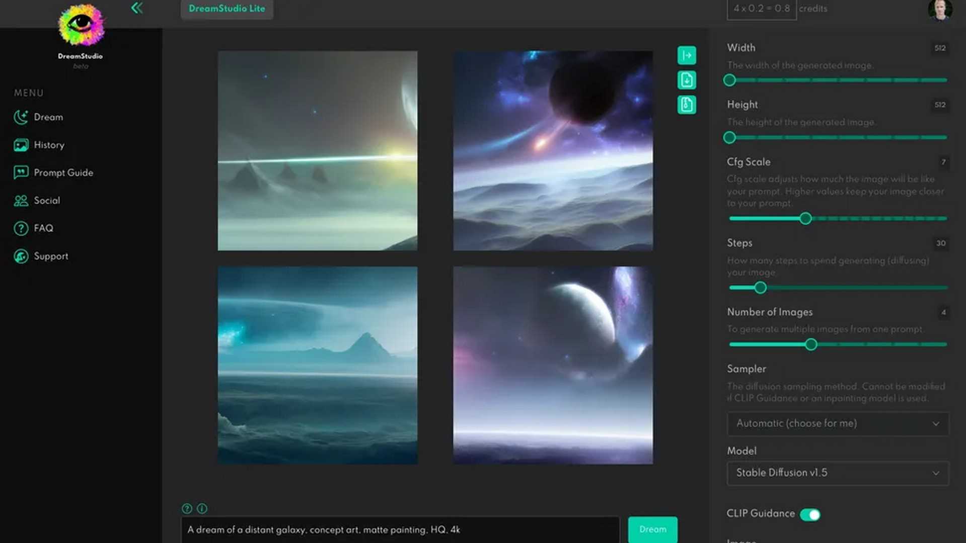Click the green Dream generate button
The height and width of the screenshot is (543, 966).
[x=652, y=529]
